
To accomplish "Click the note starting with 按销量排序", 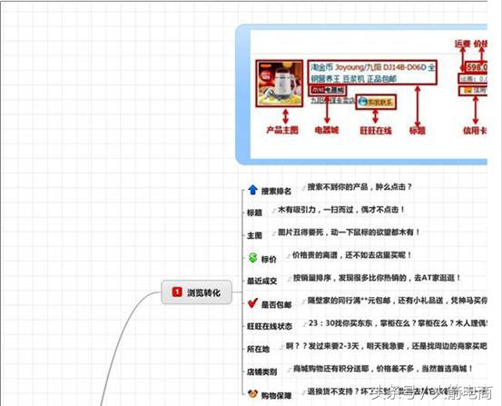I will [x=377, y=278].
